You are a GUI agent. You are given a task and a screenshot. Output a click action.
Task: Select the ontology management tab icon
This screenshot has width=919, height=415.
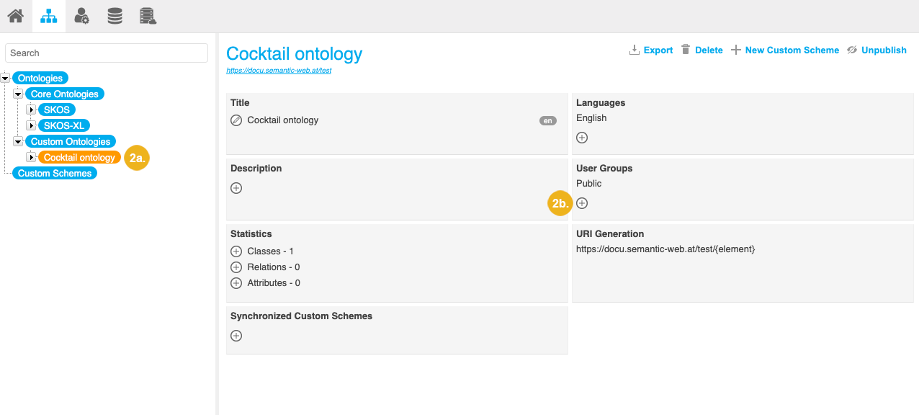click(49, 16)
